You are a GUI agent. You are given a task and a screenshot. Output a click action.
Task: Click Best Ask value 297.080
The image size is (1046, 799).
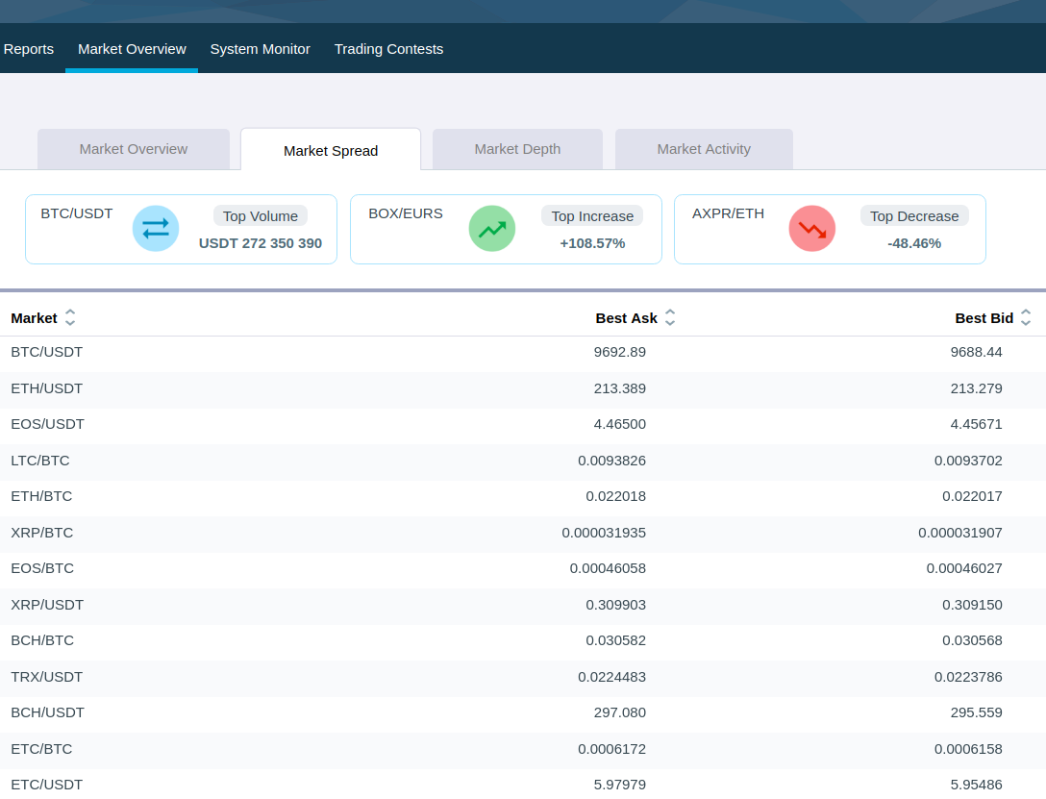(620, 712)
